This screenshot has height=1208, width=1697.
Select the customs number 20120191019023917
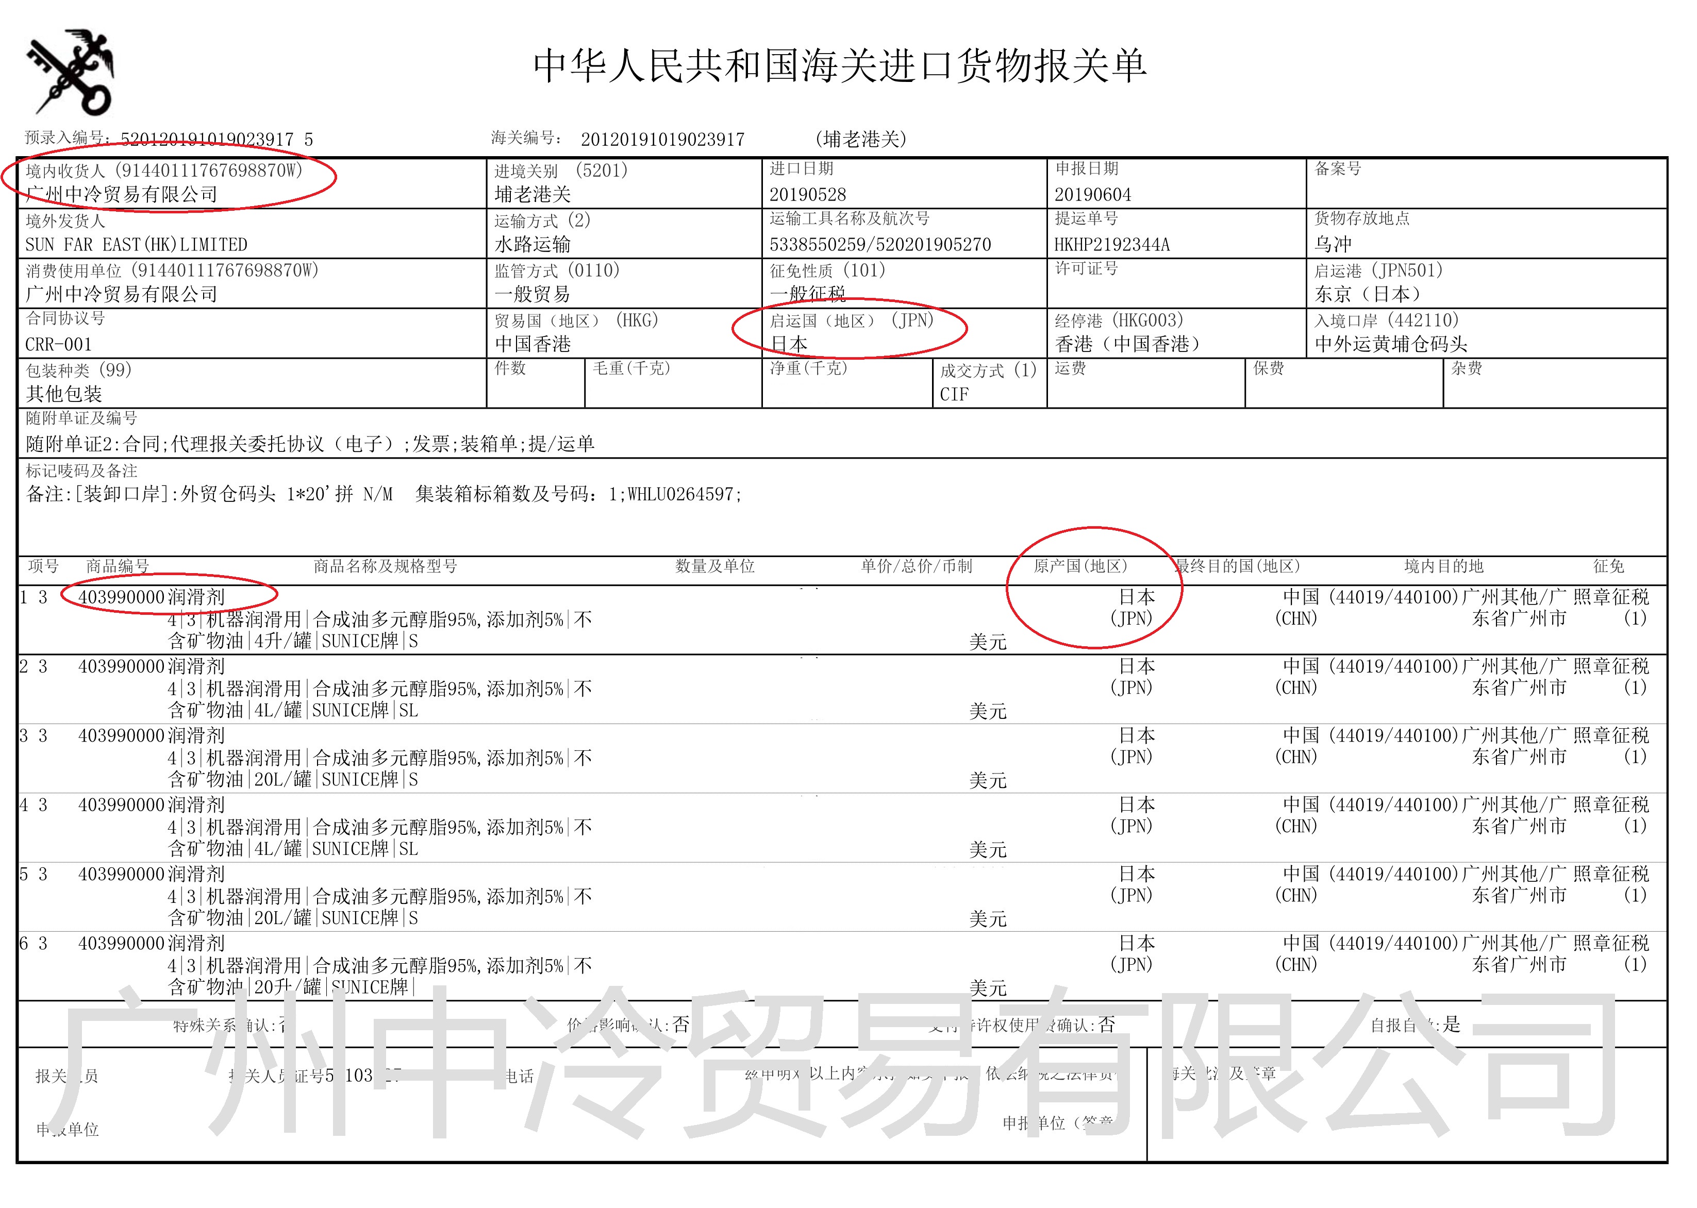coord(662,139)
